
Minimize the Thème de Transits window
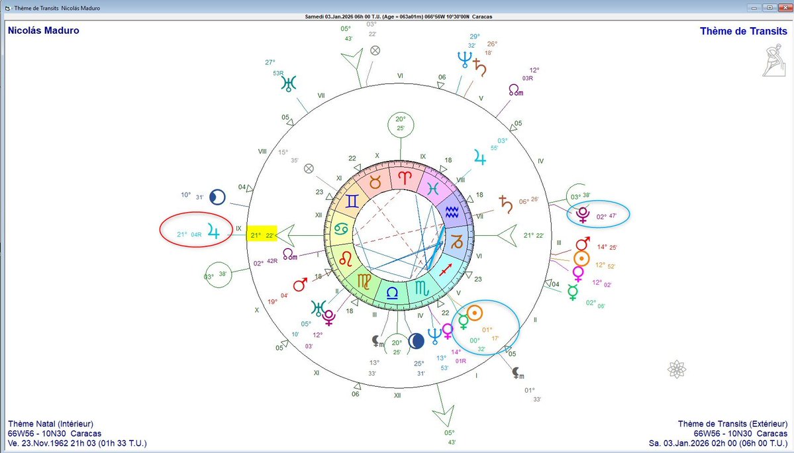click(x=754, y=7)
